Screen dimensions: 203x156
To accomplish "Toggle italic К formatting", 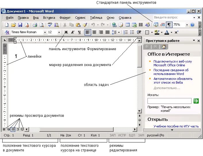I will tap(73, 32).
